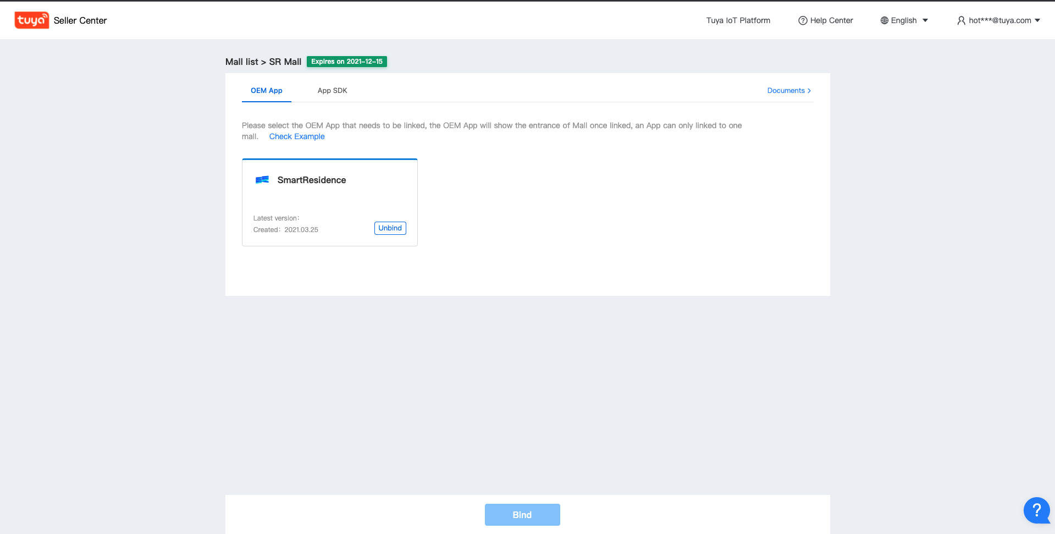This screenshot has height=534, width=1055.
Task: Click the globe language icon
Action: pyautogui.click(x=885, y=20)
